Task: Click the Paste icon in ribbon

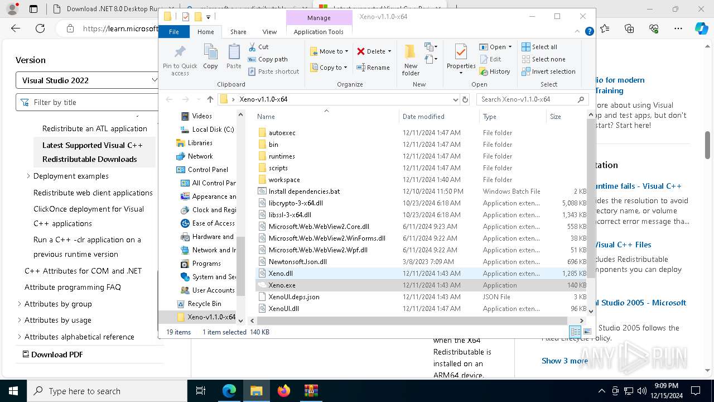Action: 234,57
